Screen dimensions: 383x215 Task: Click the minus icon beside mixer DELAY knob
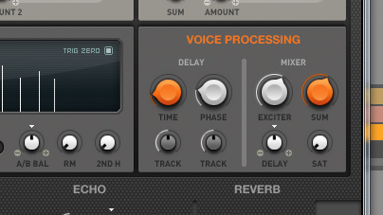[x=260, y=153]
